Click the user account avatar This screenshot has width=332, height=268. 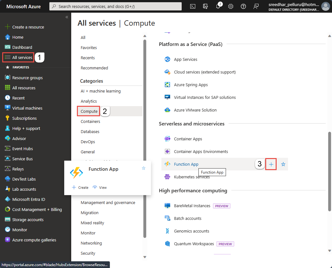tap(325, 6)
